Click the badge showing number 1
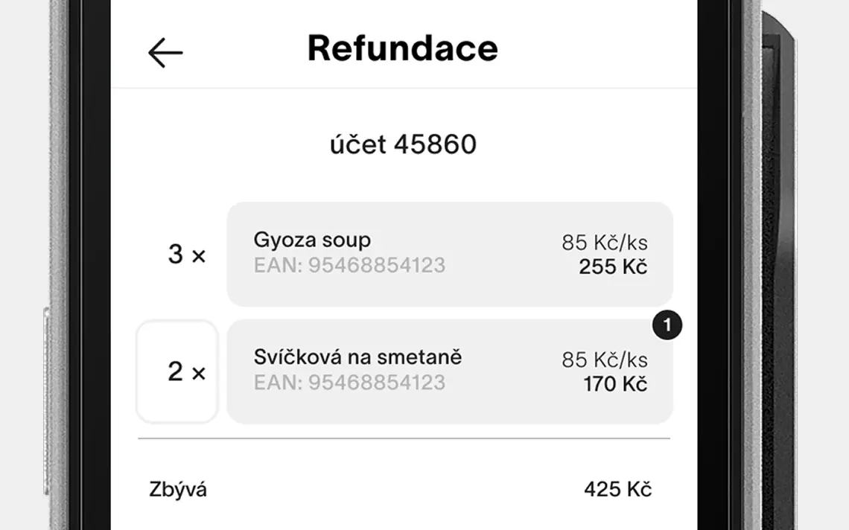This screenshot has width=849, height=530. coord(667,325)
